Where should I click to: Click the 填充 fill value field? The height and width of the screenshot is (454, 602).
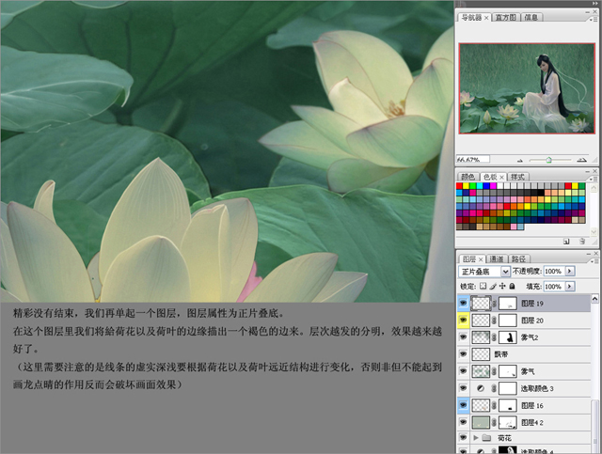point(554,287)
